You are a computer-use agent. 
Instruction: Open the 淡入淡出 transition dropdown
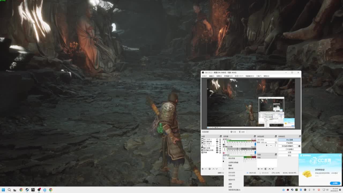point(267,140)
